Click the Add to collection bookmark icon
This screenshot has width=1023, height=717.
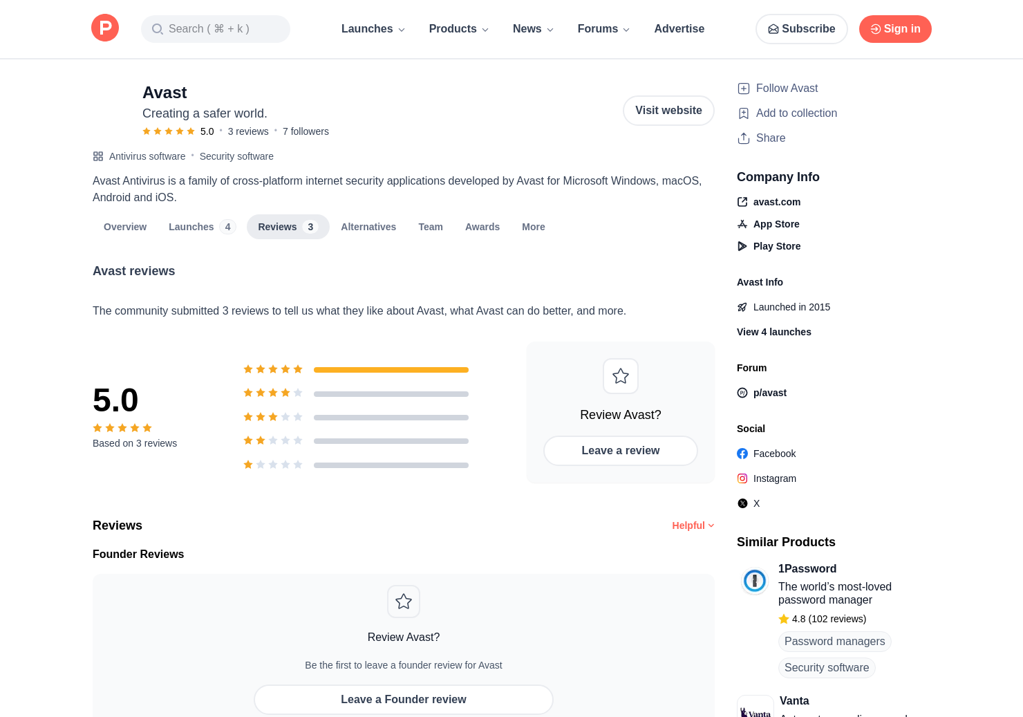click(x=744, y=113)
